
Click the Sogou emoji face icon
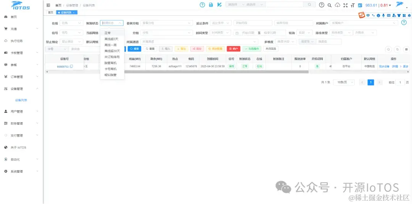pos(378,16)
